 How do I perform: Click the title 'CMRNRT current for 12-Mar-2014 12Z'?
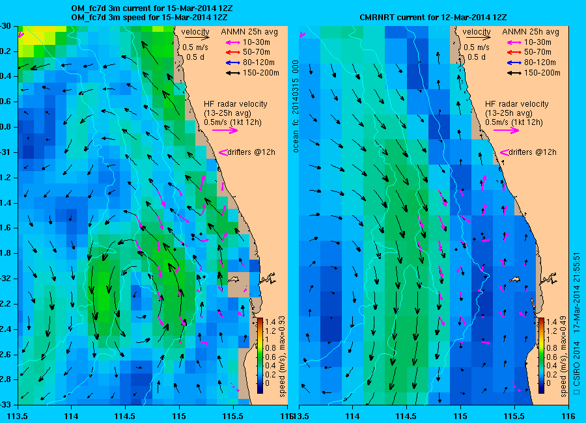tap(433, 17)
